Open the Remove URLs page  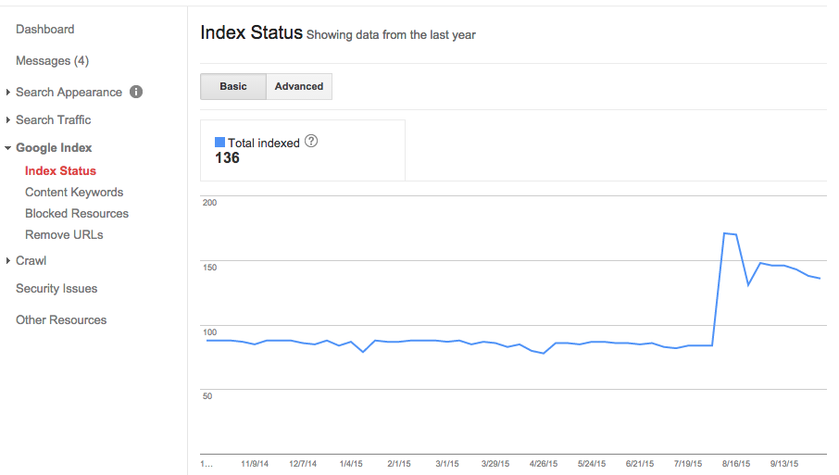click(x=64, y=235)
